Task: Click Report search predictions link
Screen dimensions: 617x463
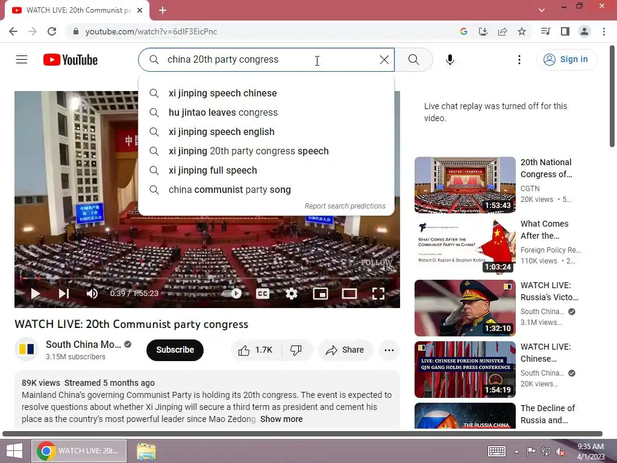Action: [x=345, y=206]
